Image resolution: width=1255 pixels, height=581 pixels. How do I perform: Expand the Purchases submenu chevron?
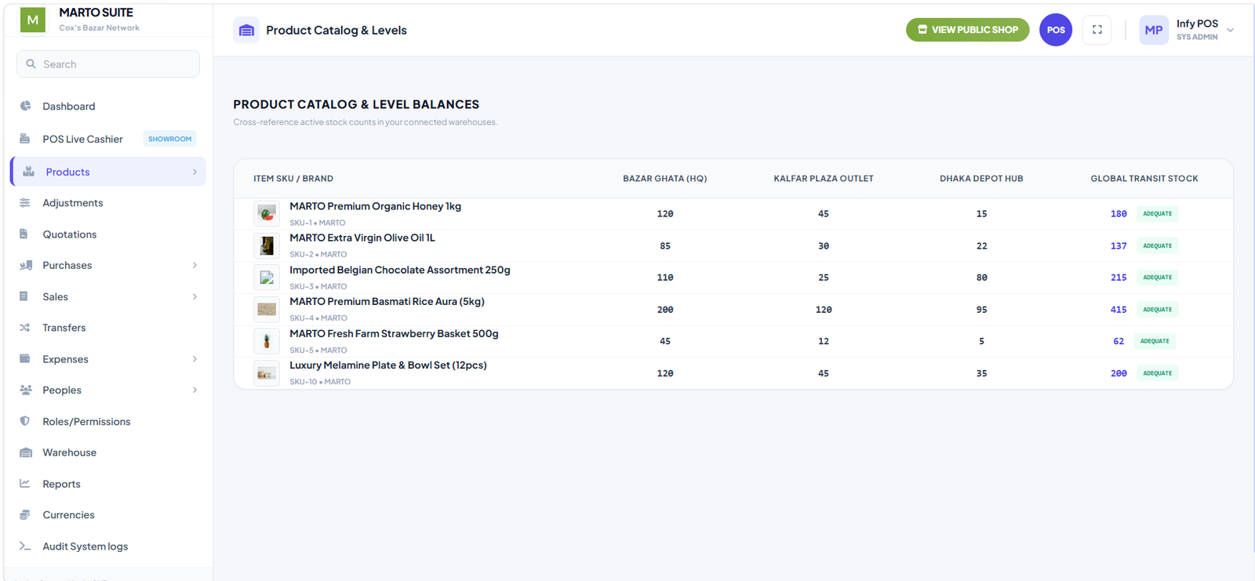(195, 265)
